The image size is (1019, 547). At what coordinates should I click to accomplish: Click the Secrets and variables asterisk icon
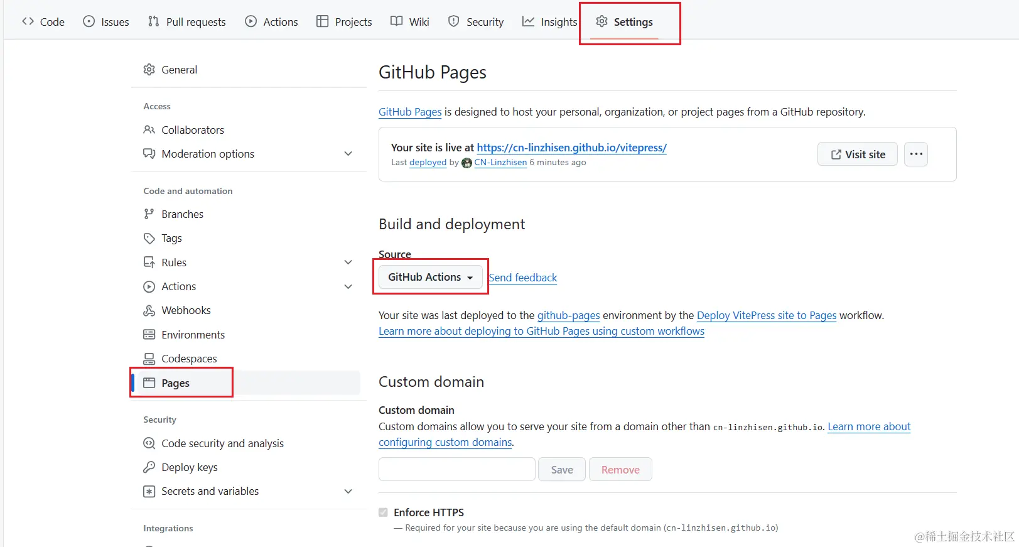149,491
